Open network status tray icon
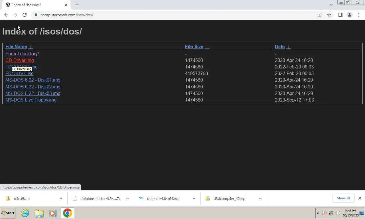 coord(331,213)
